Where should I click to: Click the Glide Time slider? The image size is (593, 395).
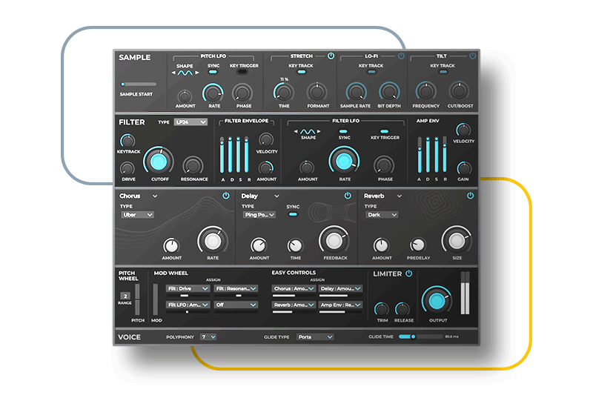(410, 336)
